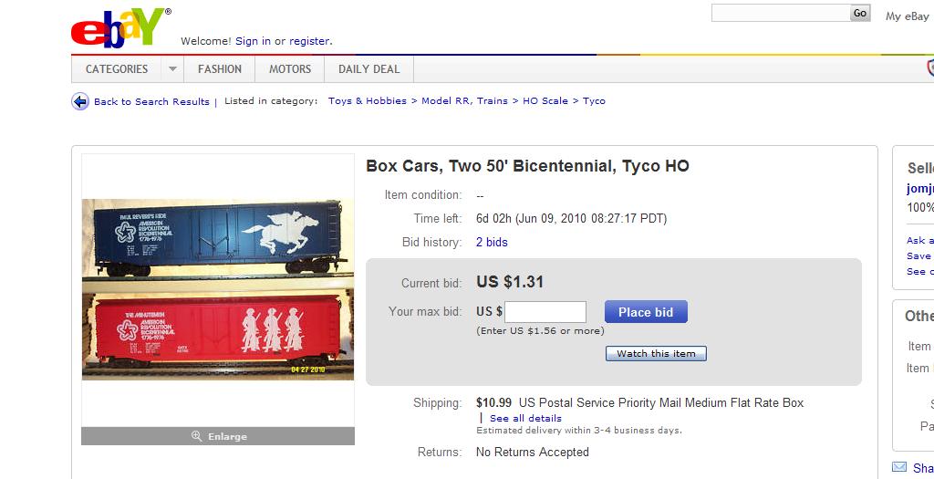Click the Watch this item button
This screenshot has width=934, height=479.
(656, 354)
